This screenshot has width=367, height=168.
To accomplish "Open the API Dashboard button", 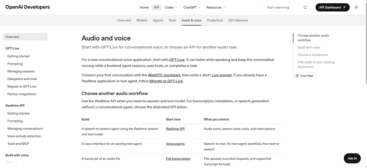I will (333, 8).
